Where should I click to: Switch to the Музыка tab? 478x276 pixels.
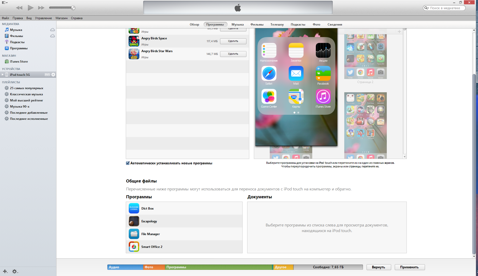[237, 25]
